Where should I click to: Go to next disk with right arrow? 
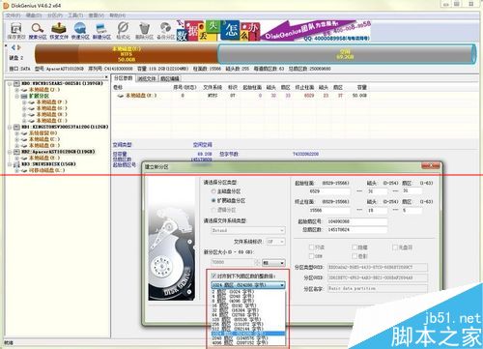pos(19,47)
